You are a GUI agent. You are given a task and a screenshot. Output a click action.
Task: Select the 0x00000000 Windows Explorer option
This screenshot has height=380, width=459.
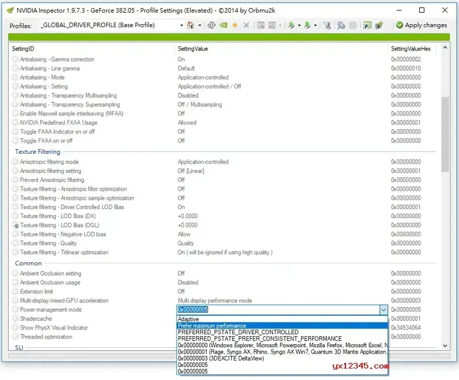(x=282, y=345)
